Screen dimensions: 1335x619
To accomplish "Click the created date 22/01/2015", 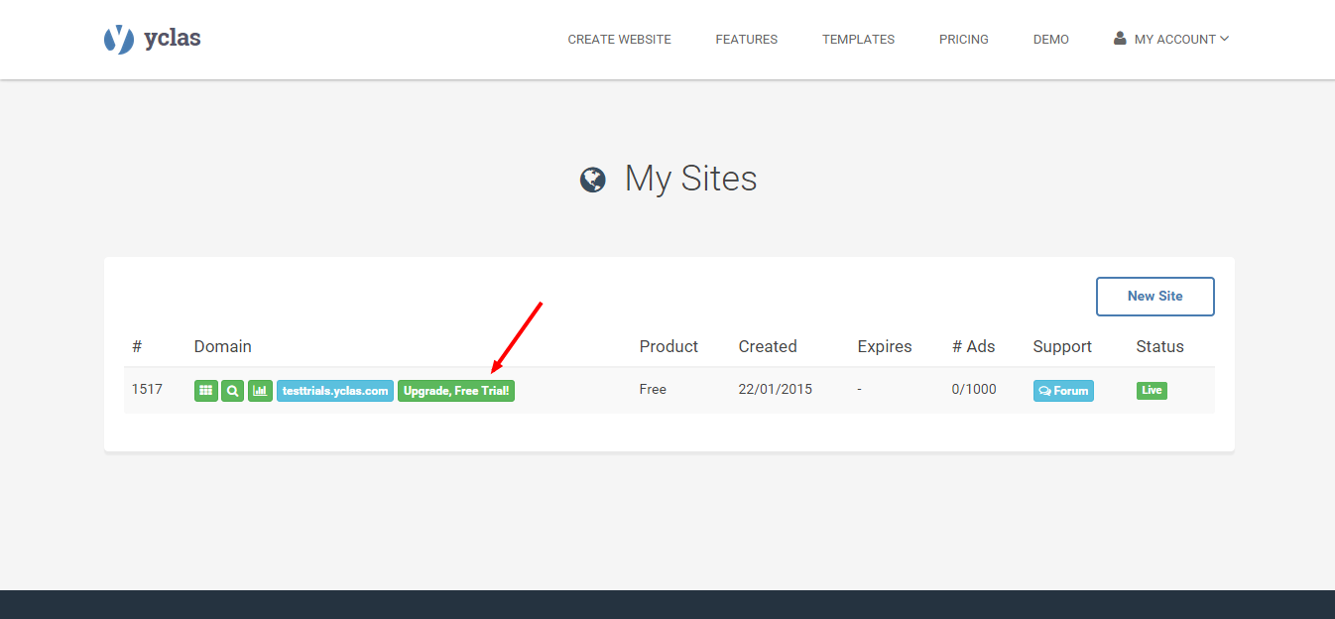I will coord(776,389).
